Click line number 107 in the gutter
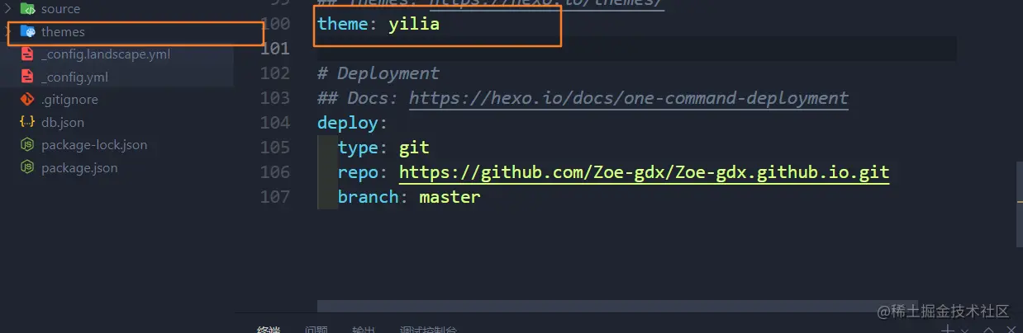This screenshot has height=333, width=1023. pos(274,197)
